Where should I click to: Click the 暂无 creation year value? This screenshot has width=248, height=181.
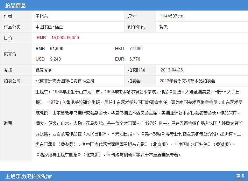click(163, 27)
